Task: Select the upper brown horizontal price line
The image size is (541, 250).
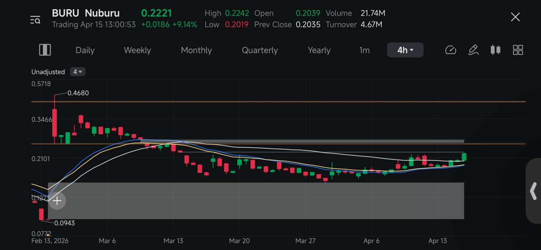Action: pyautogui.click(x=278, y=101)
